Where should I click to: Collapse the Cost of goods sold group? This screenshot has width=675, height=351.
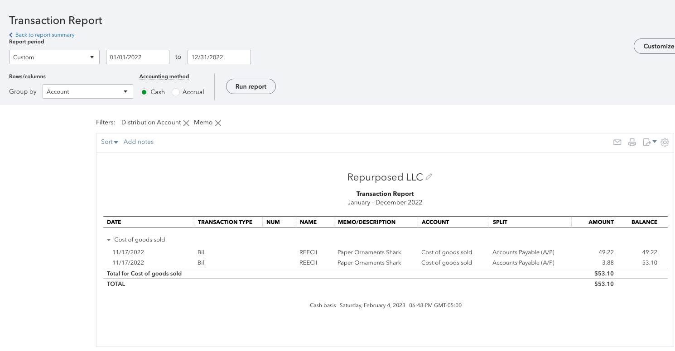(109, 240)
